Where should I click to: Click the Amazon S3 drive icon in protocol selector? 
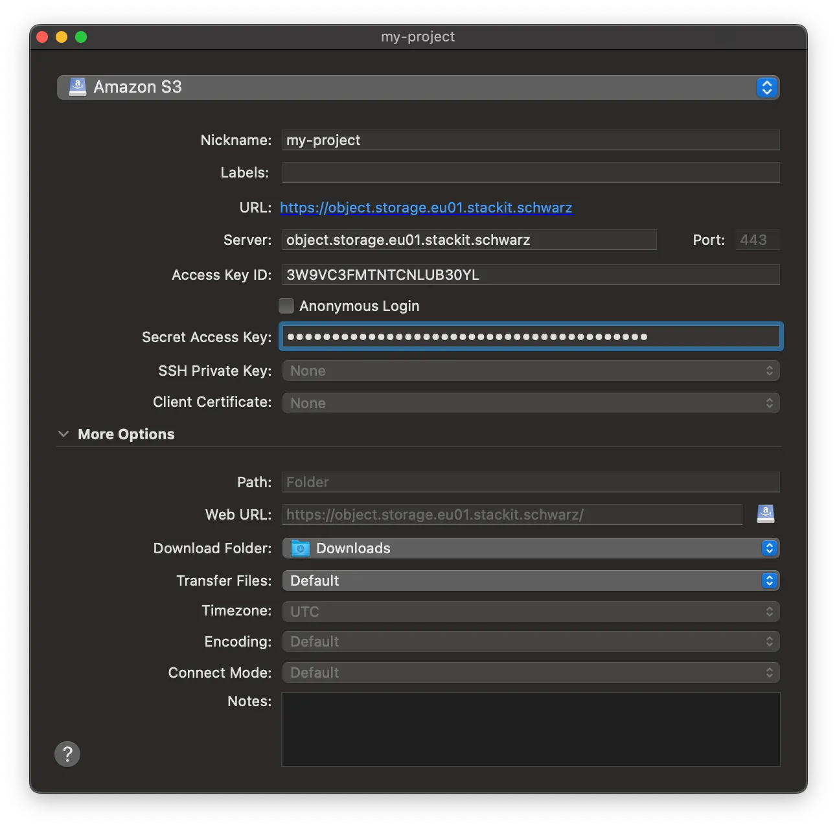point(78,87)
